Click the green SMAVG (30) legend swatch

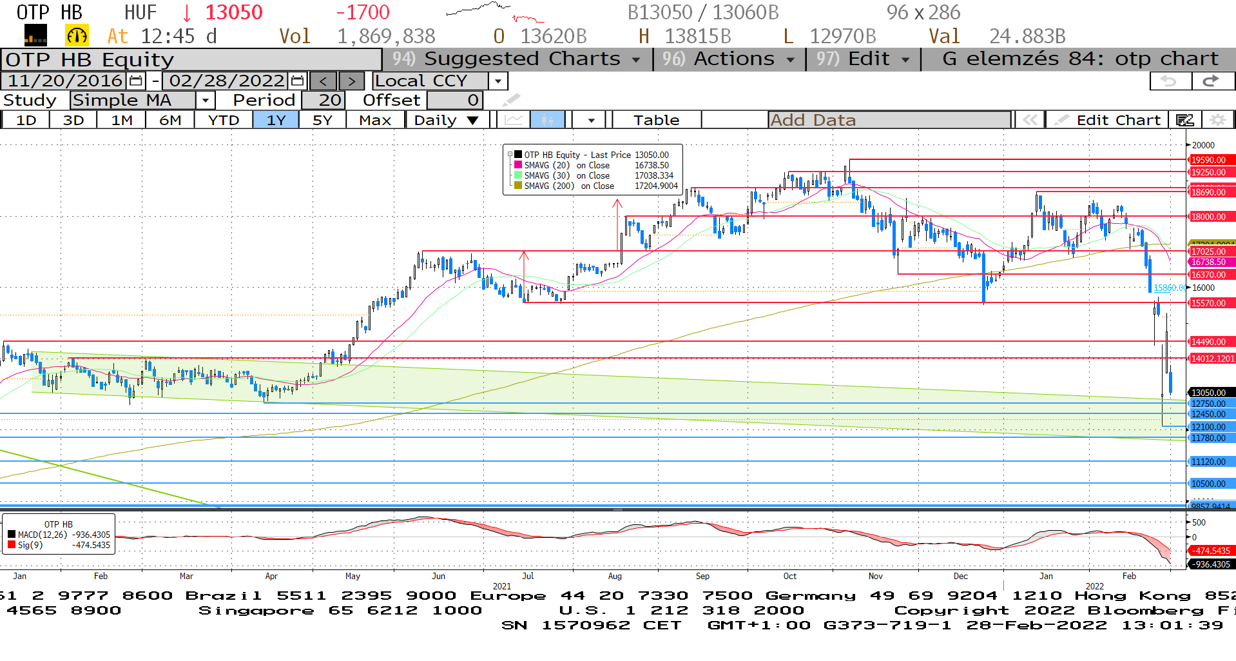click(518, 175)
